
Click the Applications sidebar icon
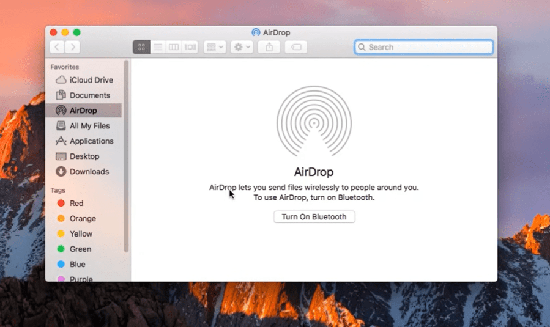click(61, 141)
